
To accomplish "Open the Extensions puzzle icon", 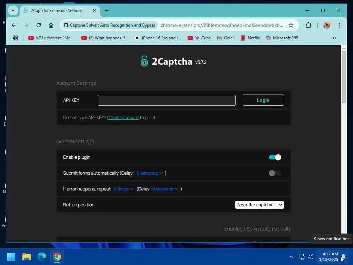I will [x=308, y=25].
